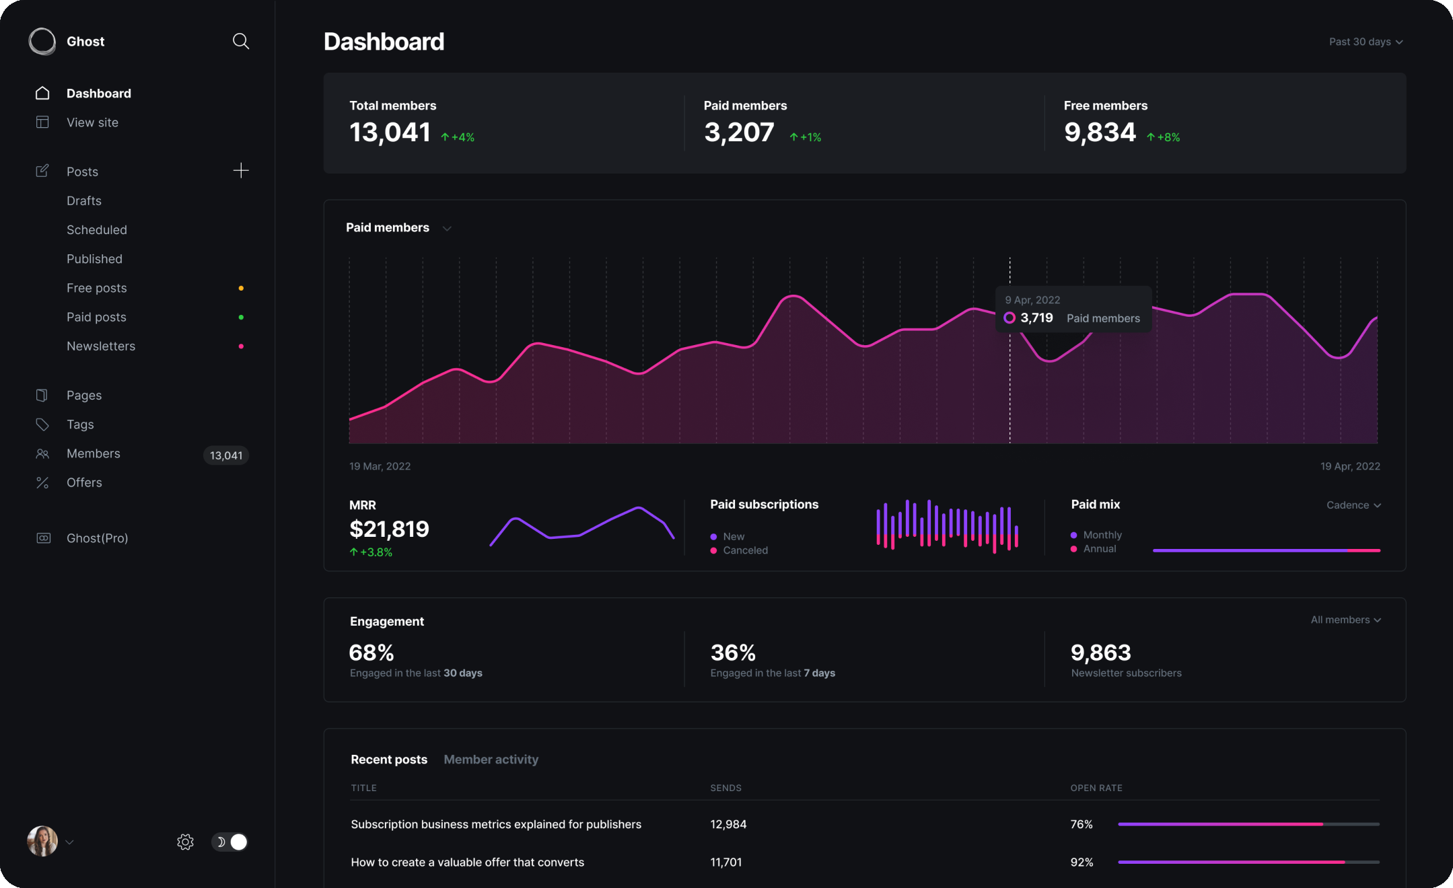This screenshot has width=1453, height=888.
Task: Click the 76% open rate progress bar
Action: click(1248, 824)
